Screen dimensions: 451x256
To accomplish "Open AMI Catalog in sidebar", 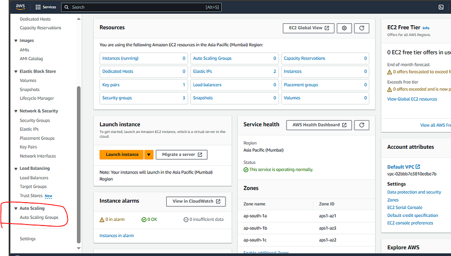I will click(31, 59).
